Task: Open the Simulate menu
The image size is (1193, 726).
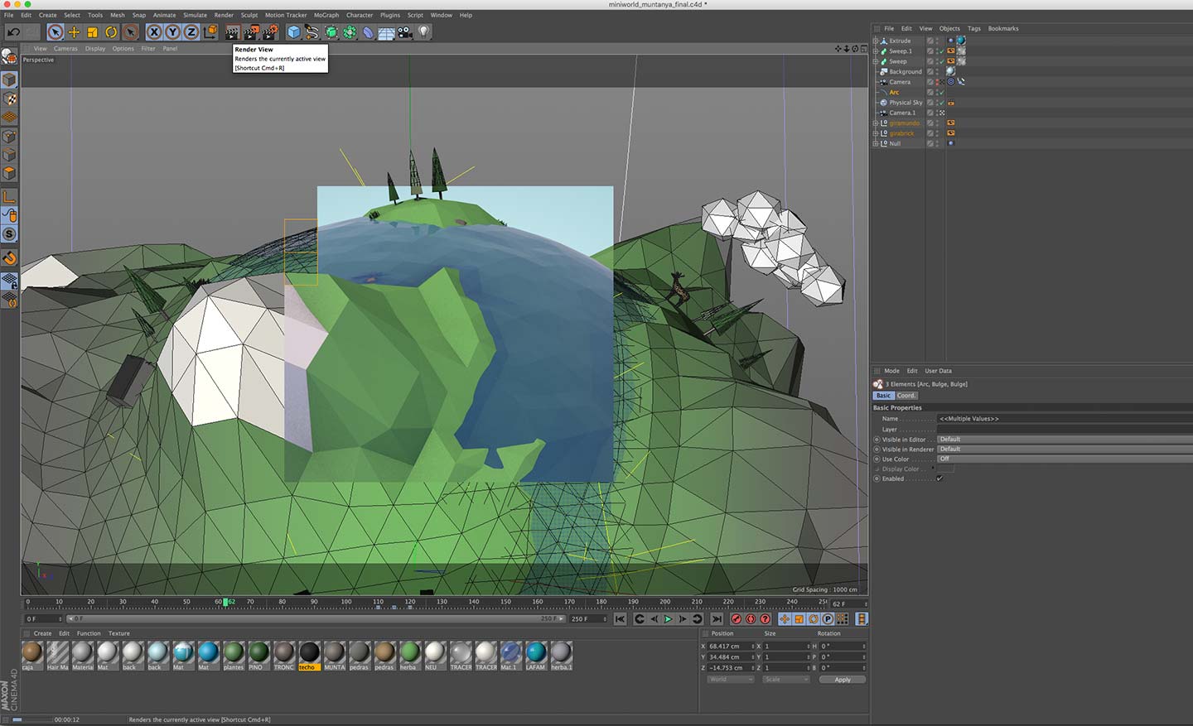Action: point(195,15)
